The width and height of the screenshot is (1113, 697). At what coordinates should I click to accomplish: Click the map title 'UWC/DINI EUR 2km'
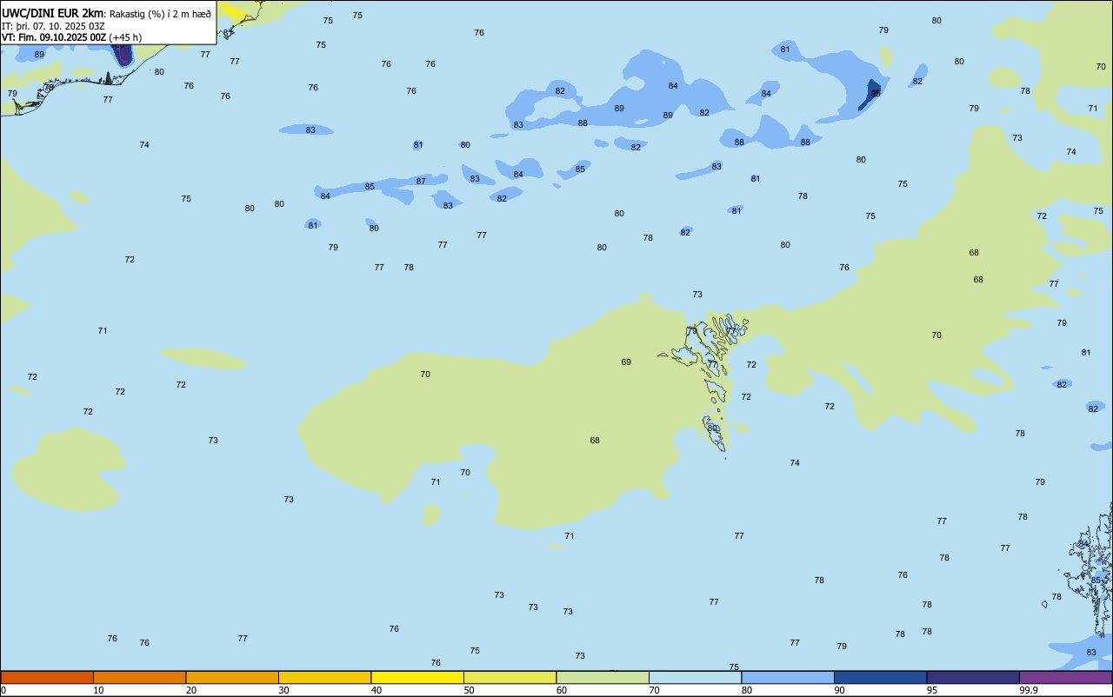(x=53, y=13)
